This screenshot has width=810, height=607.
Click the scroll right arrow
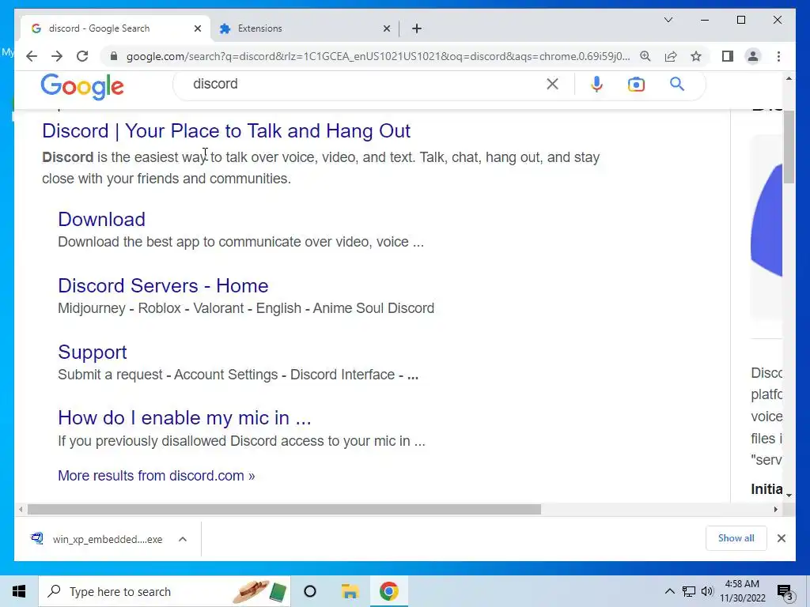[775, 510]
